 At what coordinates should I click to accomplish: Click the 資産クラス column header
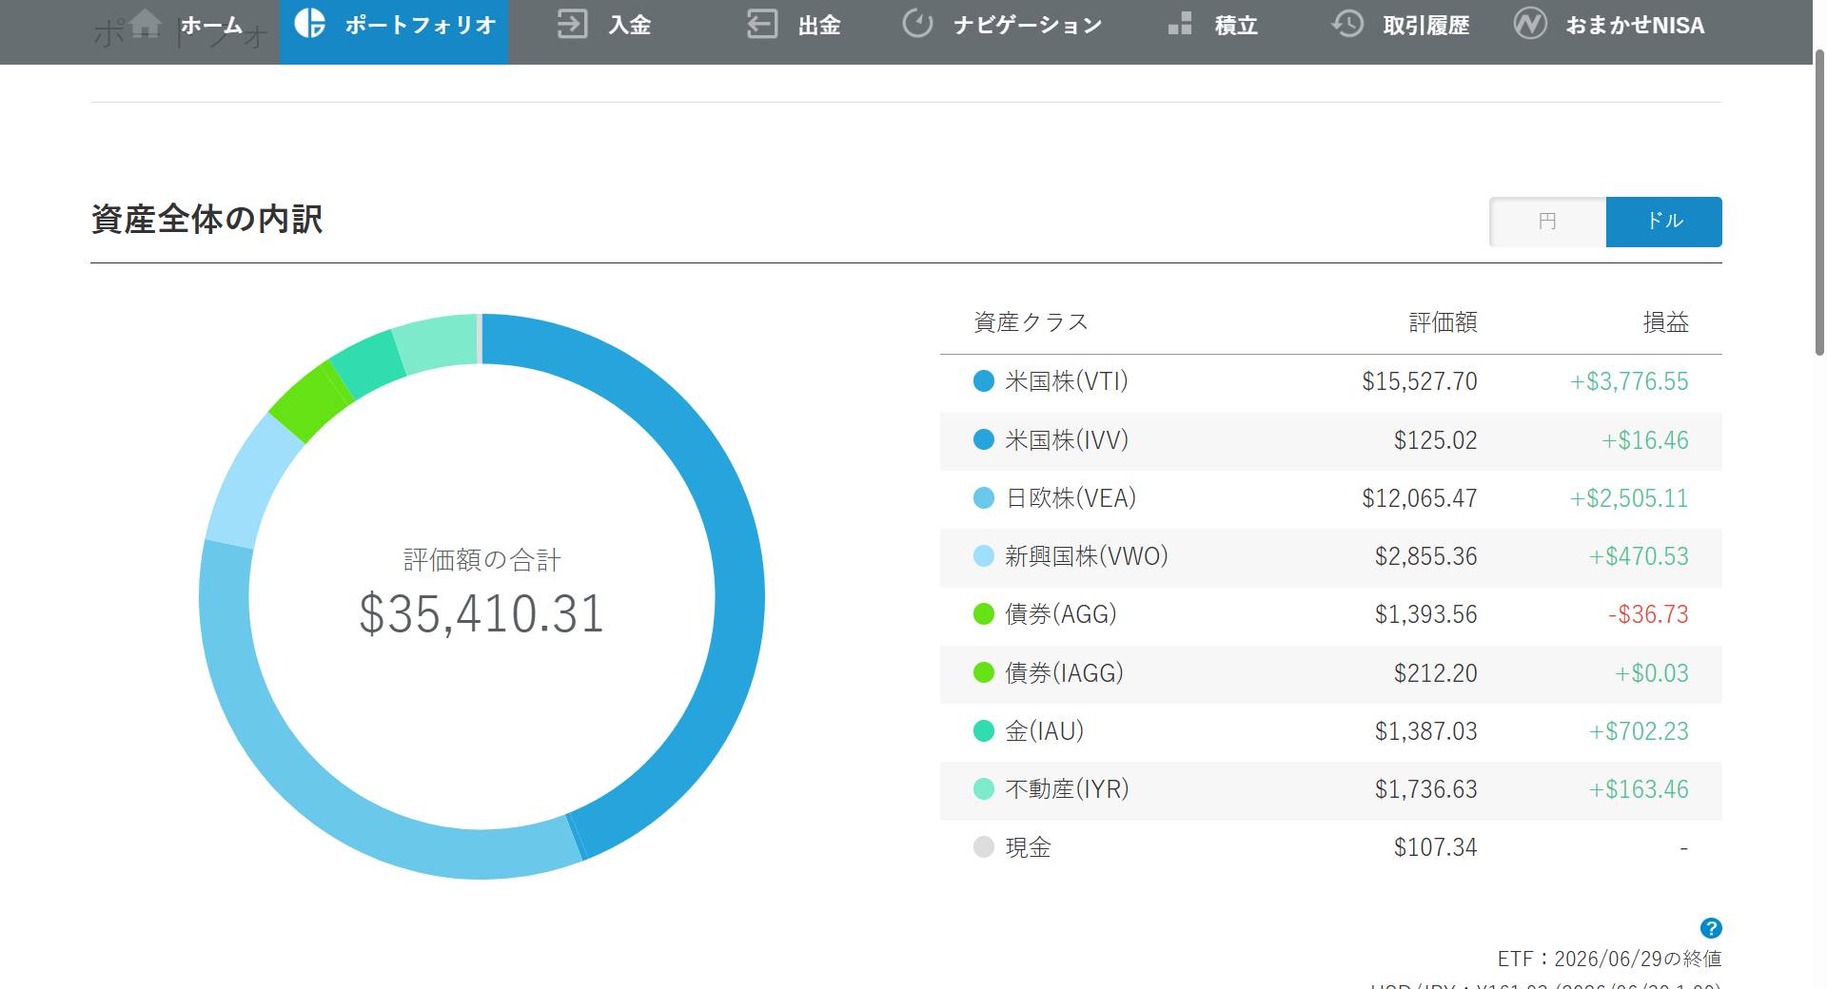pyautogui.click(x=1031, y=322)
